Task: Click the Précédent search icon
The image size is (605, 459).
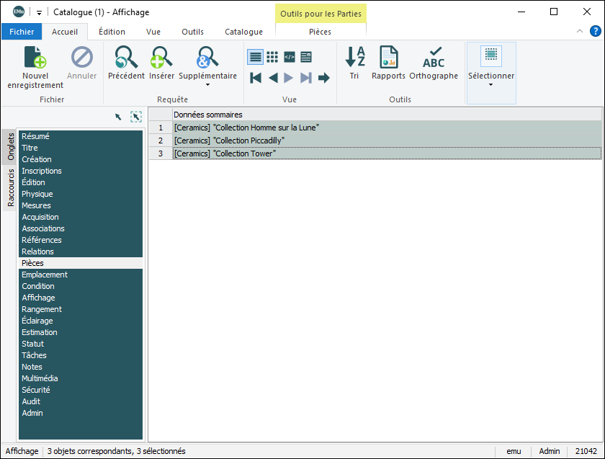Action: coord(126,58)
